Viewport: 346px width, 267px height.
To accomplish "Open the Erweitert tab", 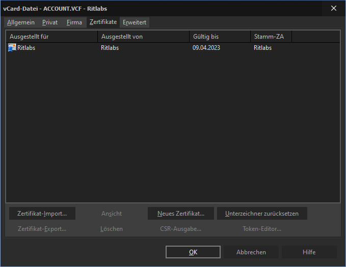I will (x=135, y=22).
